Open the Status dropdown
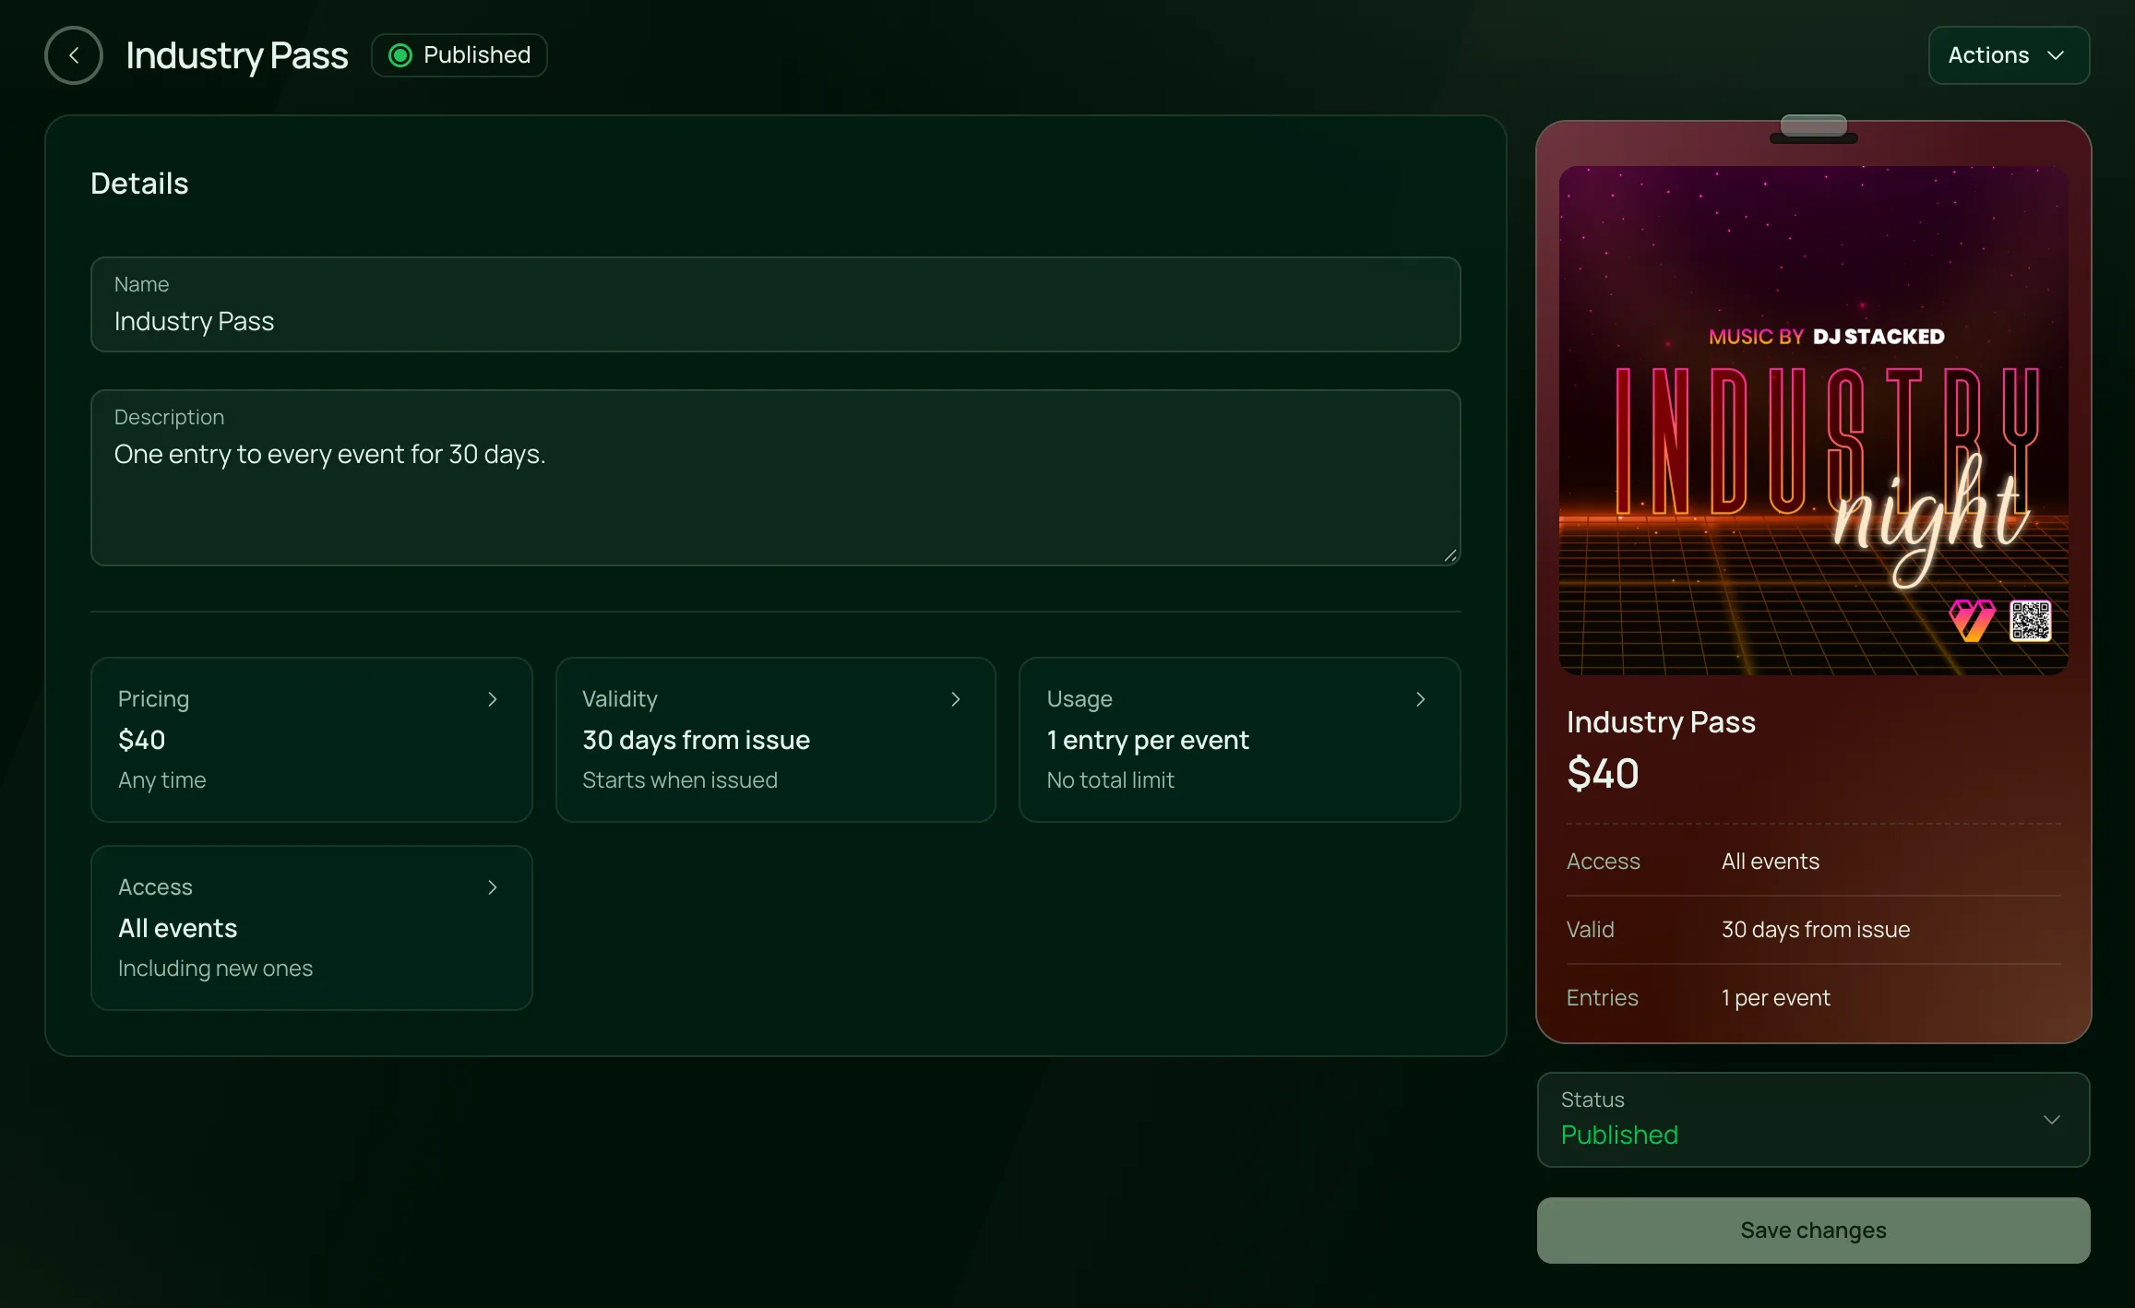Screen dimensions: 2135x1308 pyautogui.click(x=1813, y=1120)
